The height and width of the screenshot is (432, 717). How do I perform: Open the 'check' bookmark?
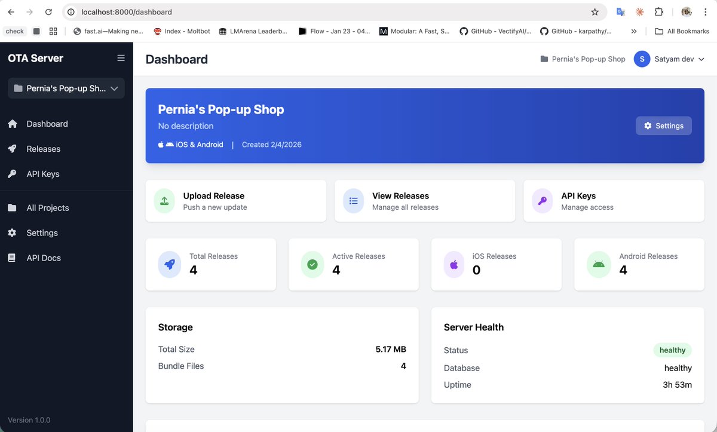pos(15,31)
